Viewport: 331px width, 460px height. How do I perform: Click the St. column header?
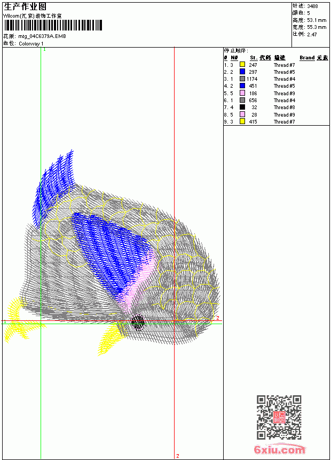254,58
